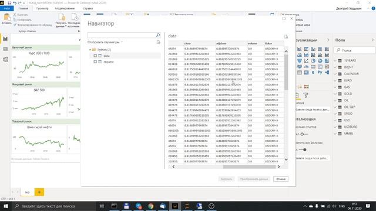Viewport: 376px width, 211px height.
Task: Collapse the Visualizations pane chevron
Action: coord(328,40)
